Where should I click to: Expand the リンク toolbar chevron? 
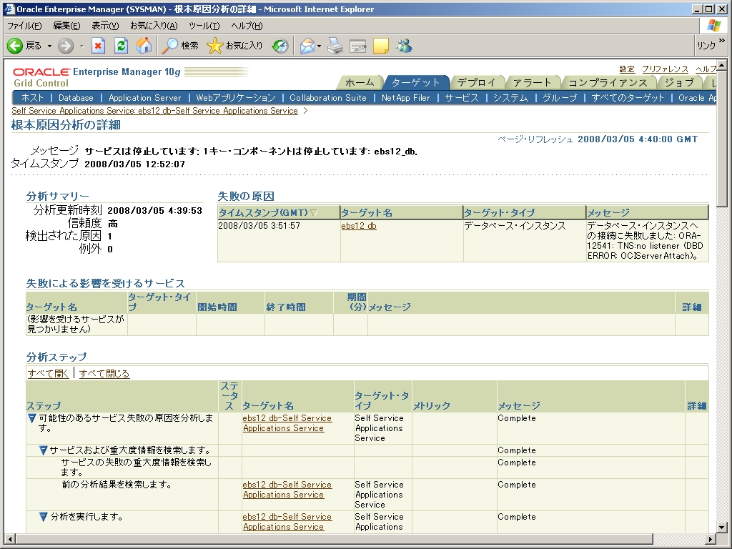tap(722, 41)
